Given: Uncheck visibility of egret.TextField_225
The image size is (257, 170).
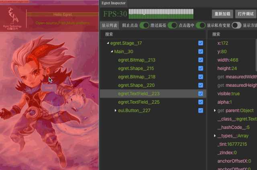Looking at the screenshot, I should [201, 102].
